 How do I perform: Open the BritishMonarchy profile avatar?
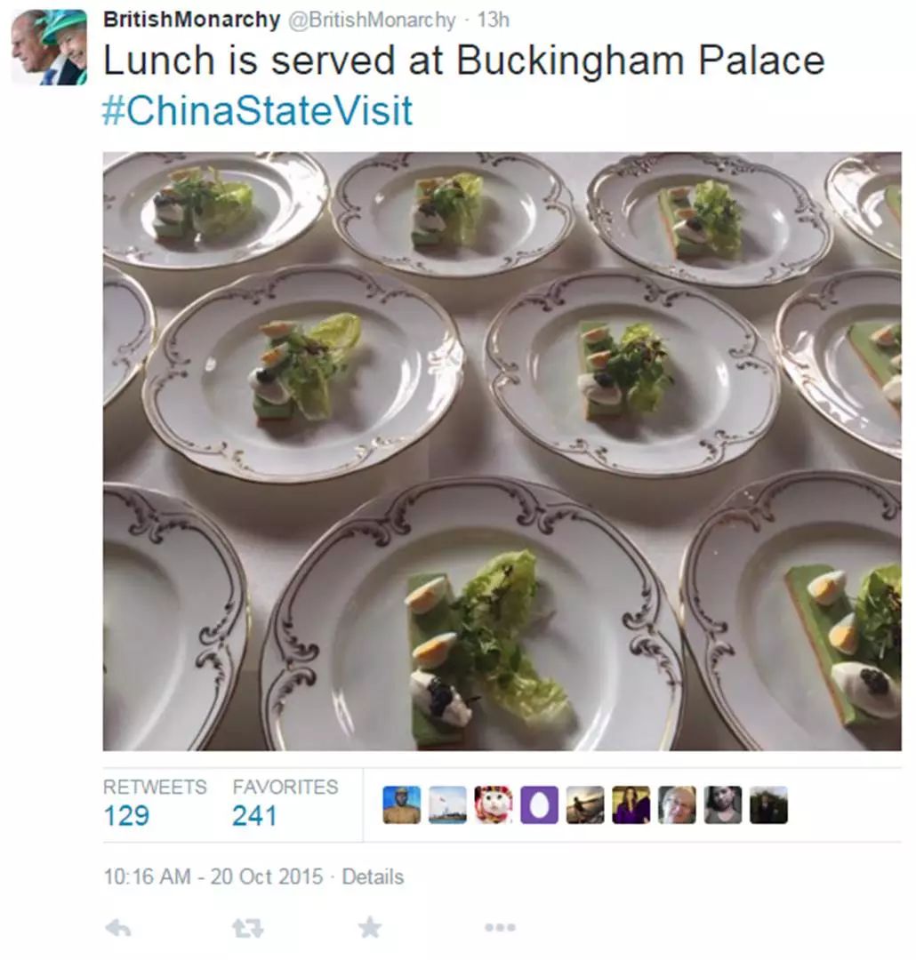pyautogui.click(x=49, y=47)
